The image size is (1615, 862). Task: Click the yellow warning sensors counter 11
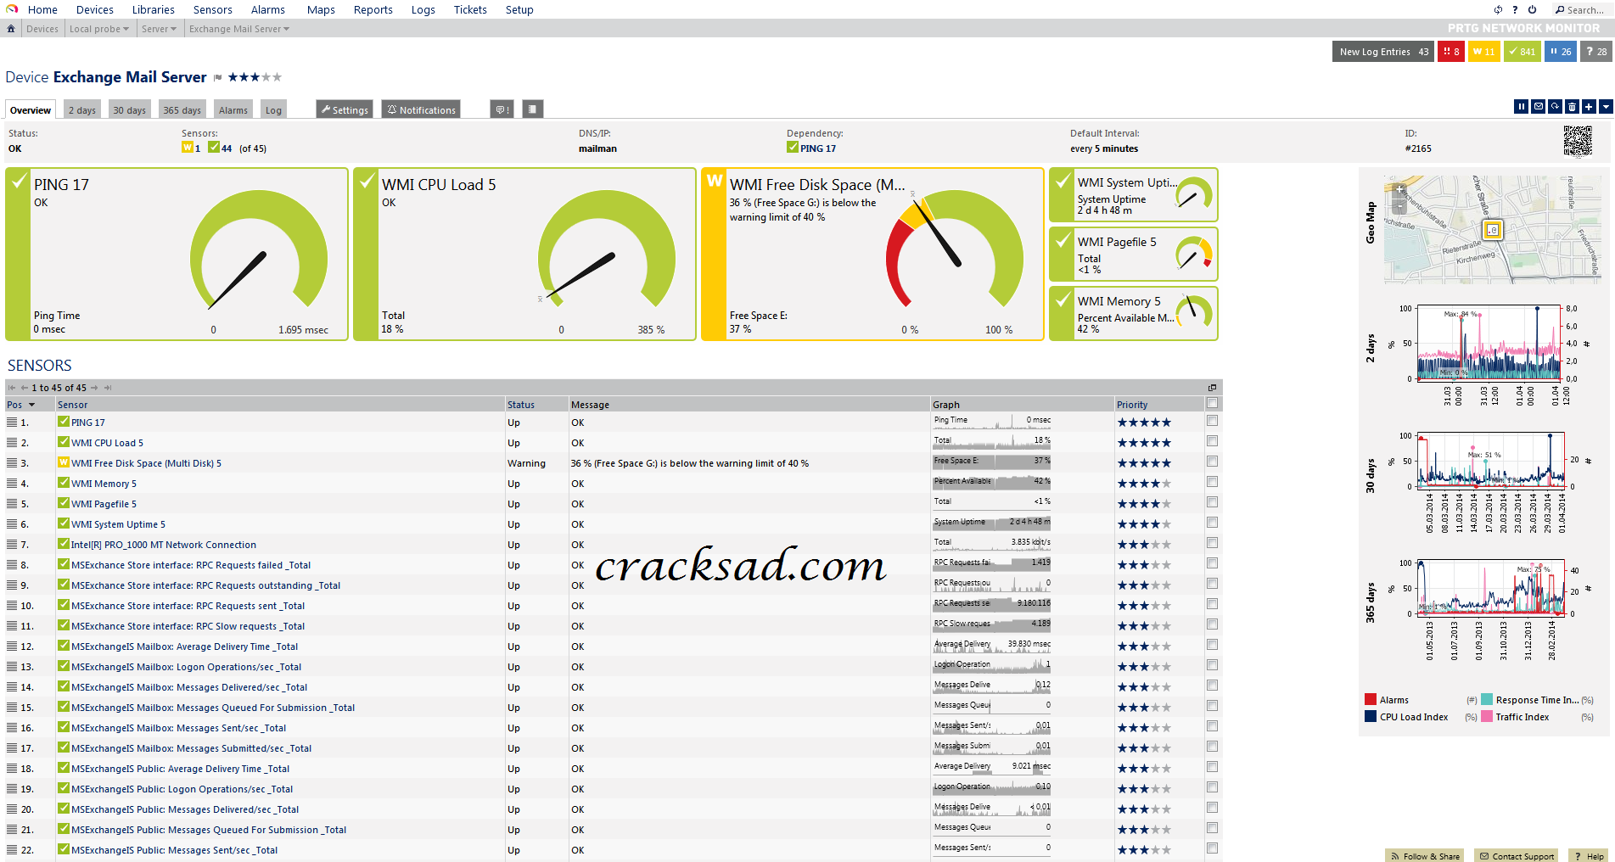[x=1484, y=52]
